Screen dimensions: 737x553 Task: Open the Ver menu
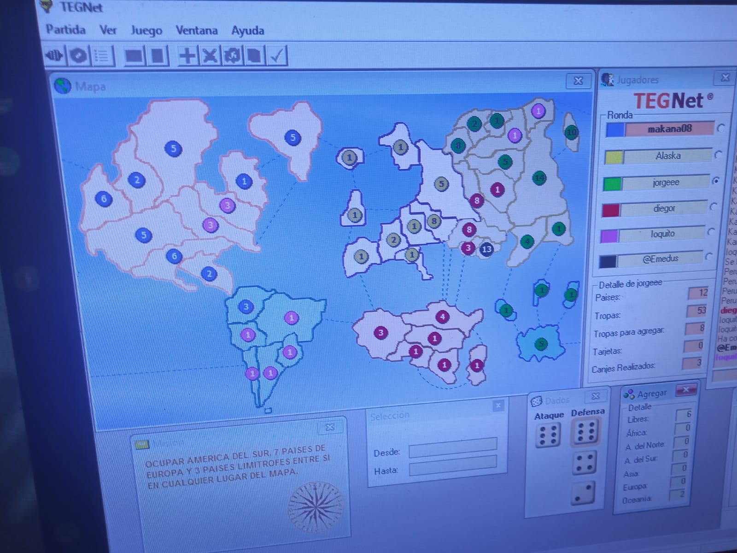[x=108, y=30]
